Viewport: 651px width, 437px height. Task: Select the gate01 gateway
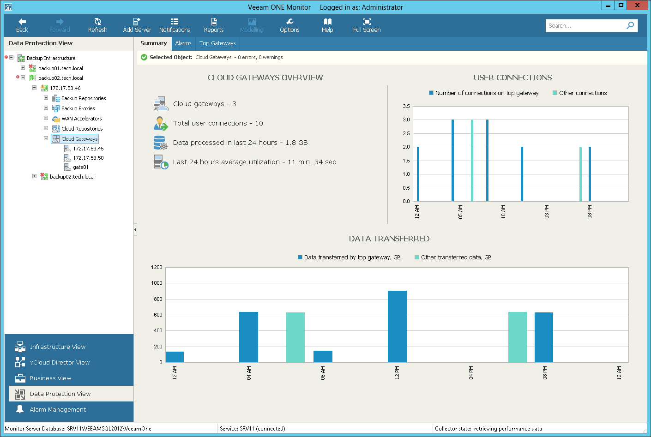pos(81,167)
